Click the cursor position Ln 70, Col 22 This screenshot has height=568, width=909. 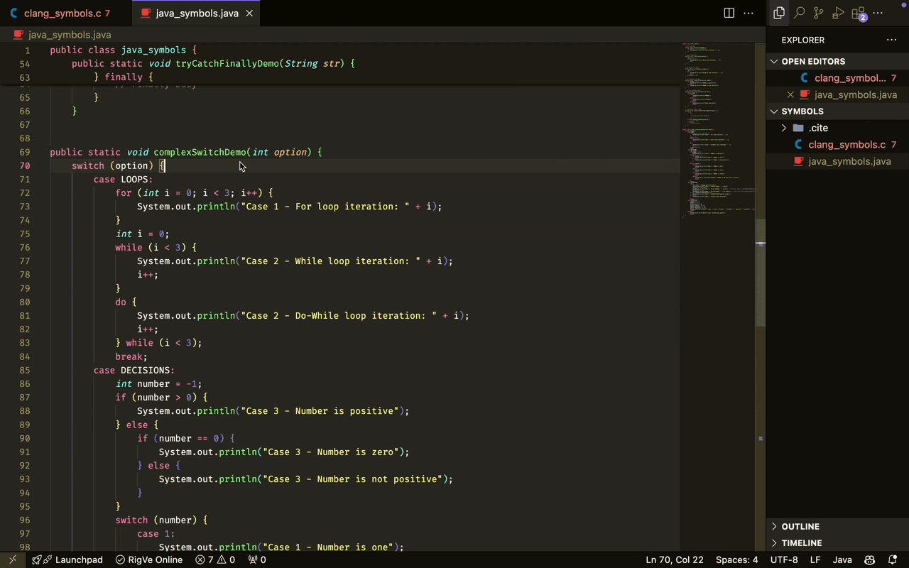pyautogui.click(x=675, y=559)
